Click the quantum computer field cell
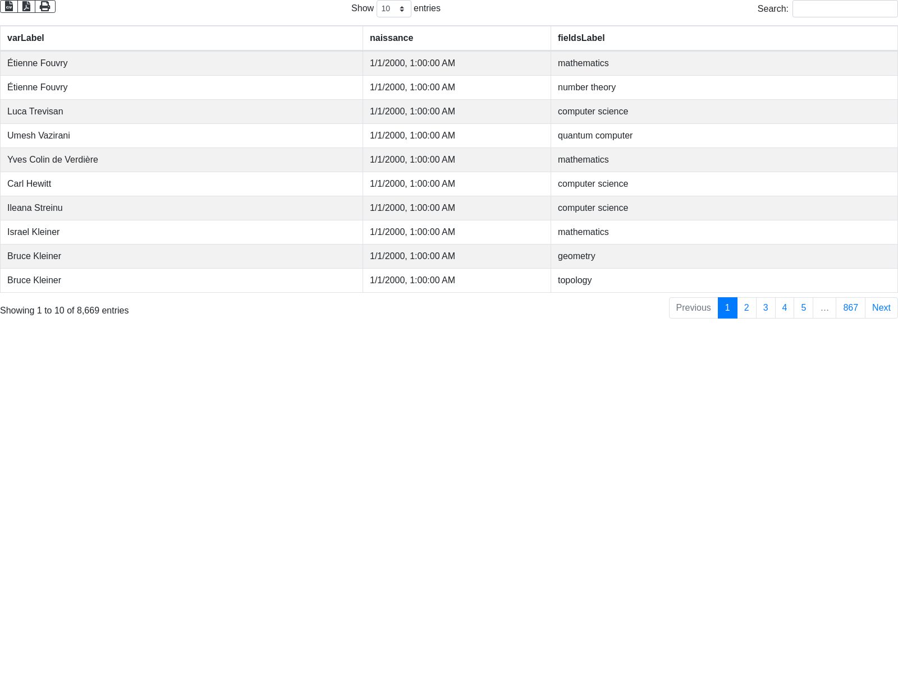The image size is (898, 673). [x=595, y=136]
